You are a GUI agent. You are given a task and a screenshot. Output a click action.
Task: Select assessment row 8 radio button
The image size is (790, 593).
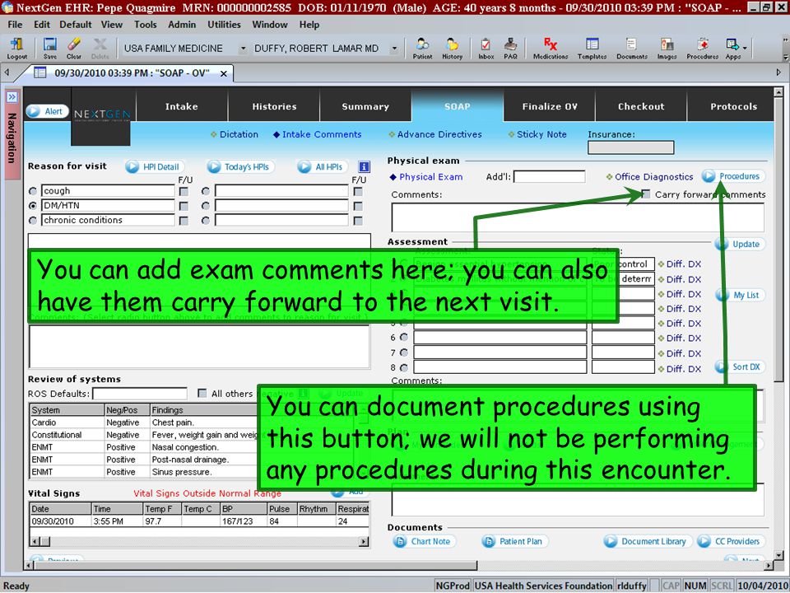[x=404, y=367]
